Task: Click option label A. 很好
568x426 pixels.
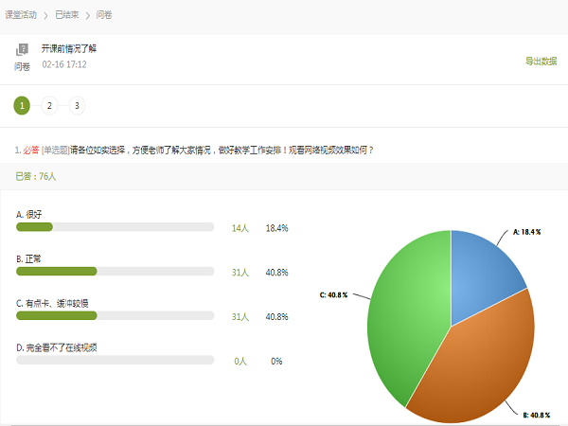Action: tap(29, 215)
